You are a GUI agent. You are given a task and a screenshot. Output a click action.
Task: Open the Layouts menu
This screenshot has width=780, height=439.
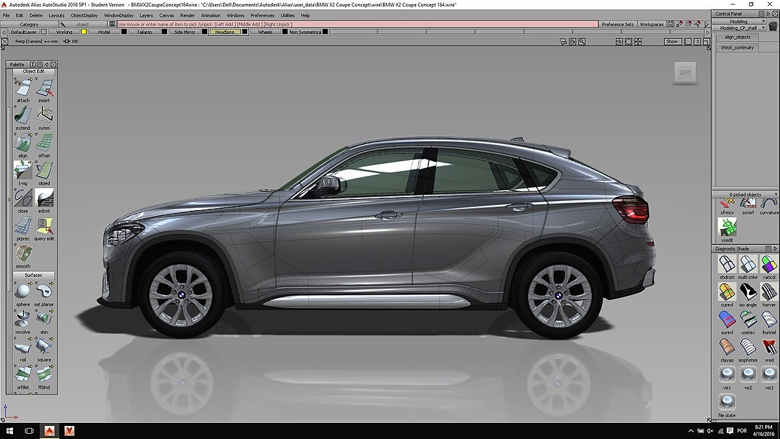[x=57, y=15]
